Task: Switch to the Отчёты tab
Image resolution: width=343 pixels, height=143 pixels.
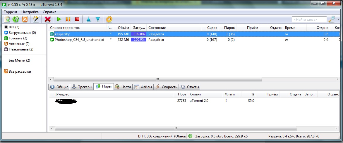Action: [190, 87]
